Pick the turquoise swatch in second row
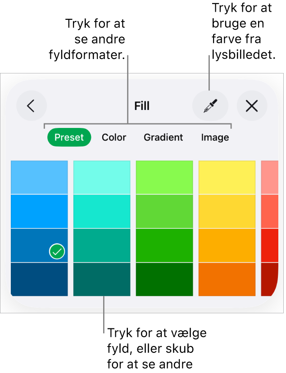The image size is (286, 373). point(102,211)
